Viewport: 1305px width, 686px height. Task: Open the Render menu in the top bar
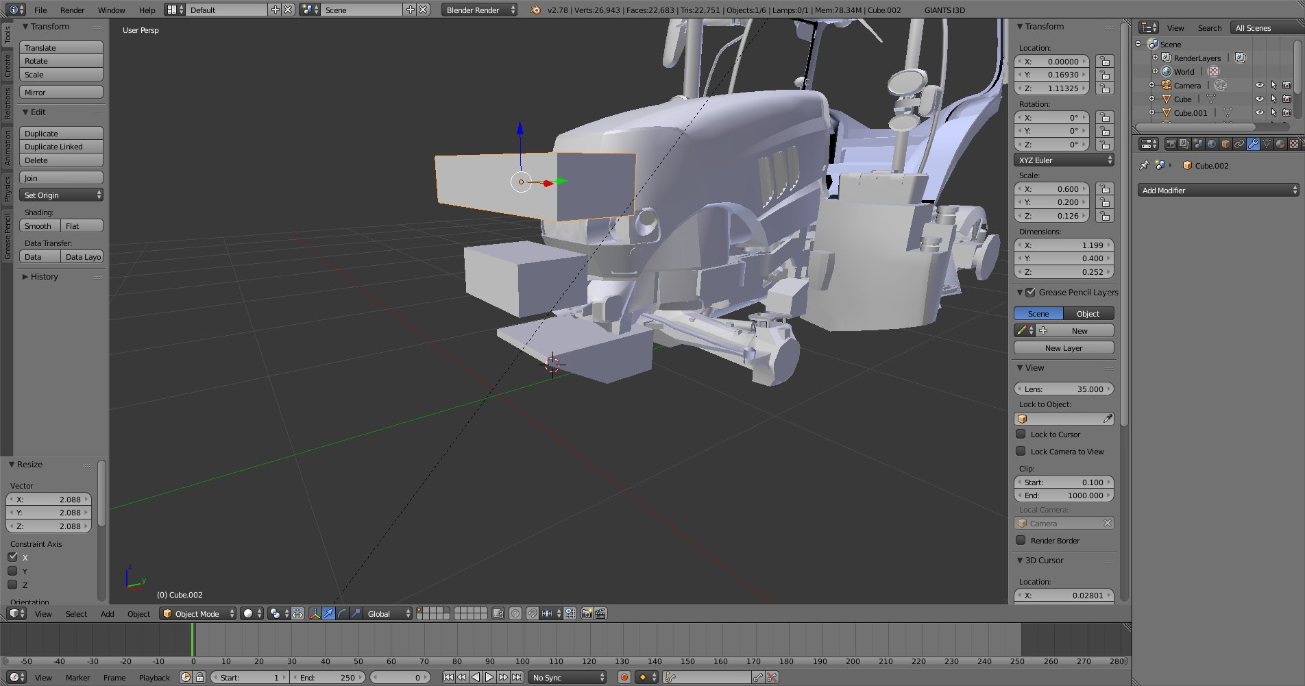72,10
